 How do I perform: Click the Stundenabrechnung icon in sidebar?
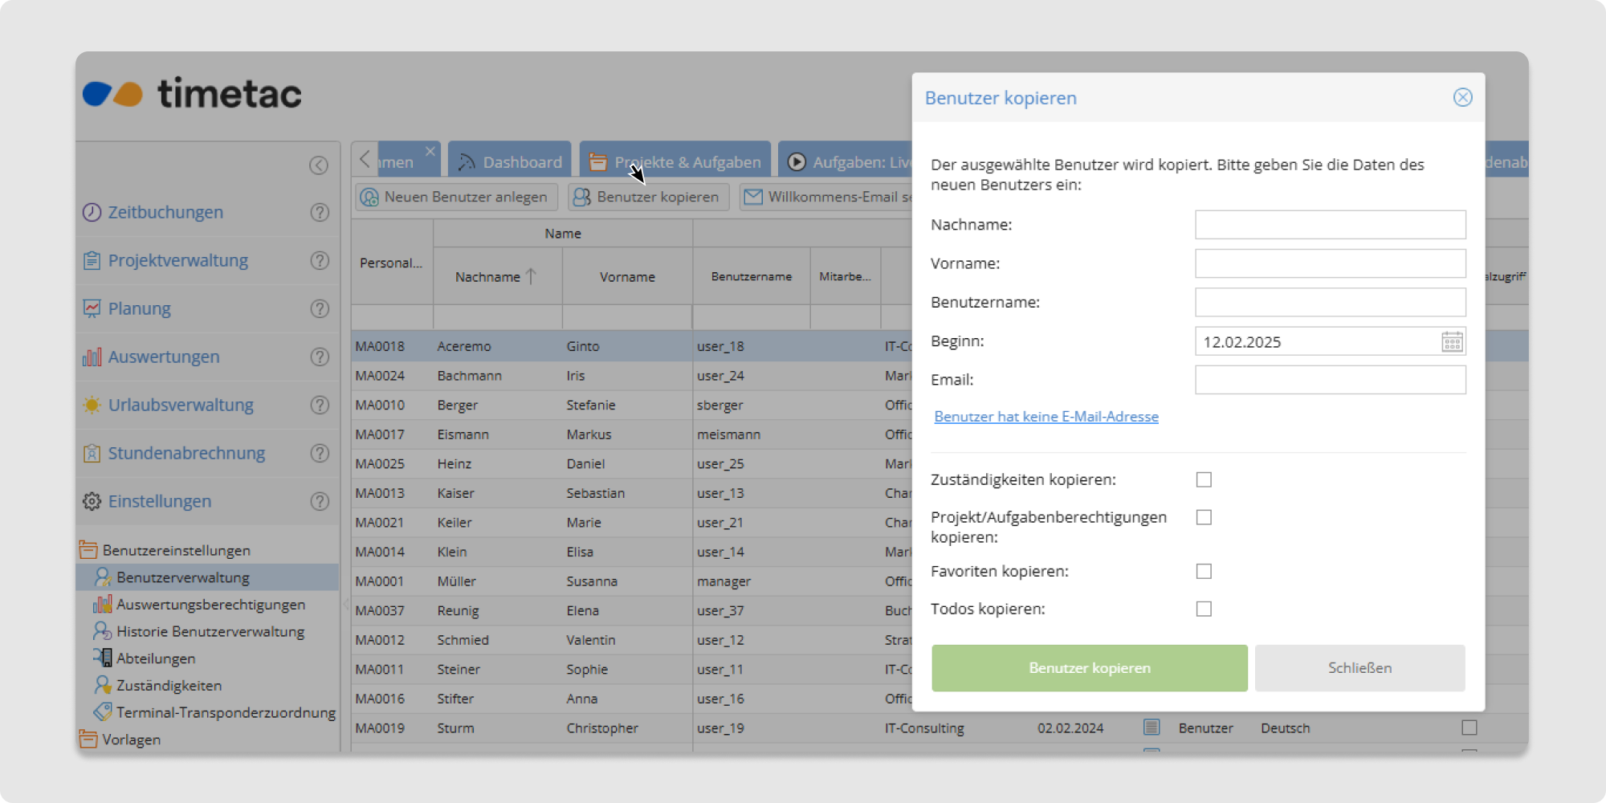click(x=92, y=453)
